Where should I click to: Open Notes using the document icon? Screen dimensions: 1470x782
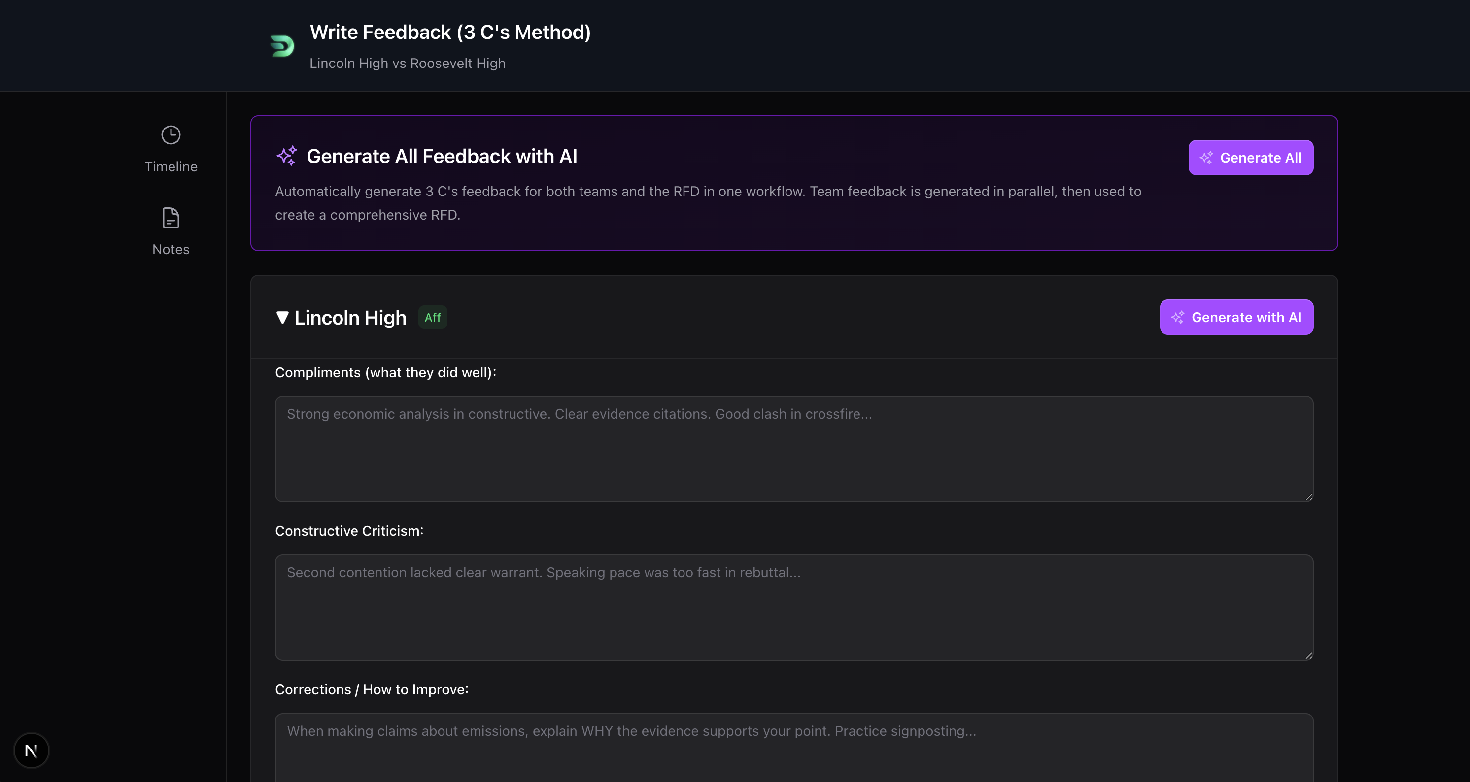170,217
